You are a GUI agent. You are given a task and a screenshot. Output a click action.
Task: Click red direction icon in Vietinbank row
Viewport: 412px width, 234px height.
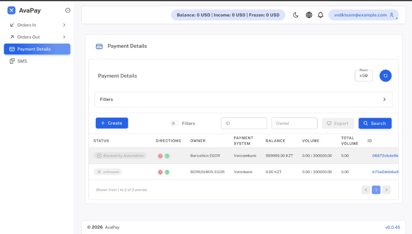160,172
